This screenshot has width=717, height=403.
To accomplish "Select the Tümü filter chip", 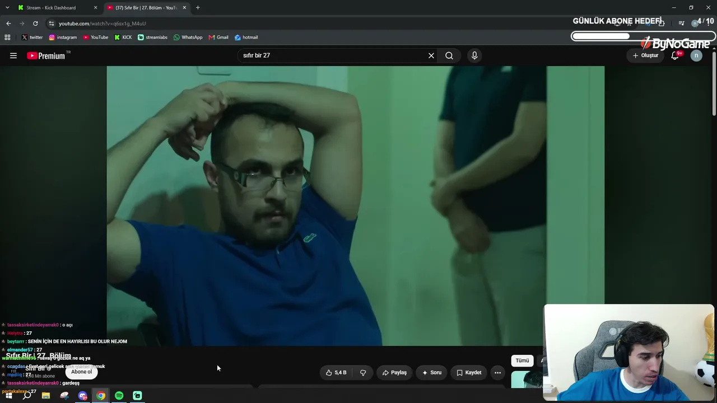I will (522, 360).
